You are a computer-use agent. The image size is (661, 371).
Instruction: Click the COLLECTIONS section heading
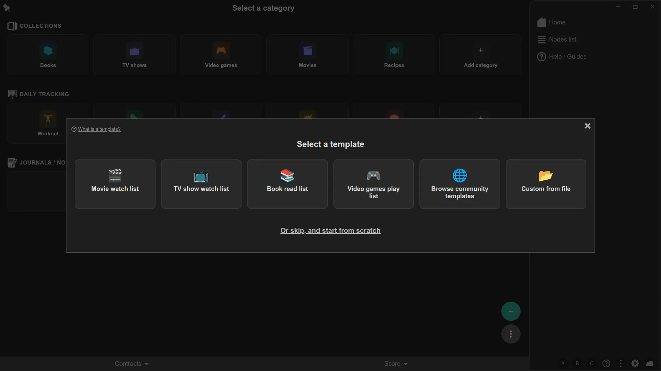(x=40, y=26)
